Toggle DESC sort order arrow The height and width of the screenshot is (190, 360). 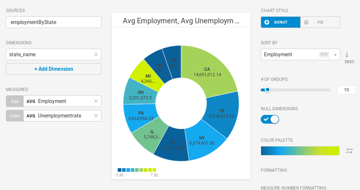tap(347, 55)
